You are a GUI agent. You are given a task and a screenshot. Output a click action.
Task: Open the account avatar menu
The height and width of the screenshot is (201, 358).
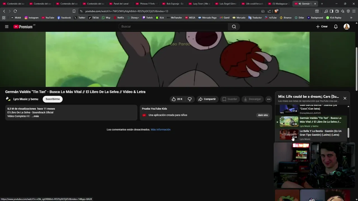[347, 27]
